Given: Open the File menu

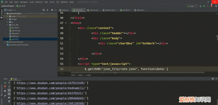Looking at the screenshot, I should point(6,2).
